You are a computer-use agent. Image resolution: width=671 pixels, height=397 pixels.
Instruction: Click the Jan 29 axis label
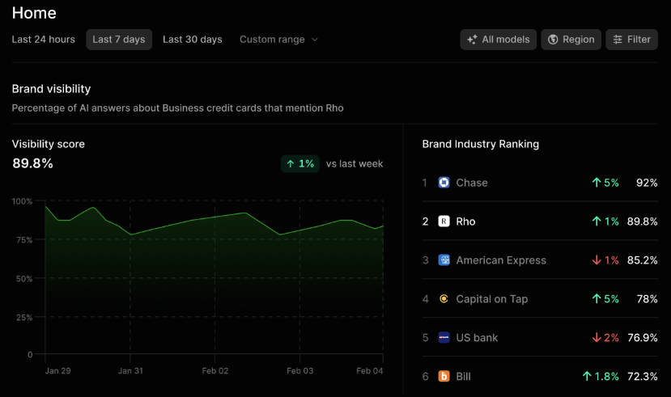pos(57,371)
